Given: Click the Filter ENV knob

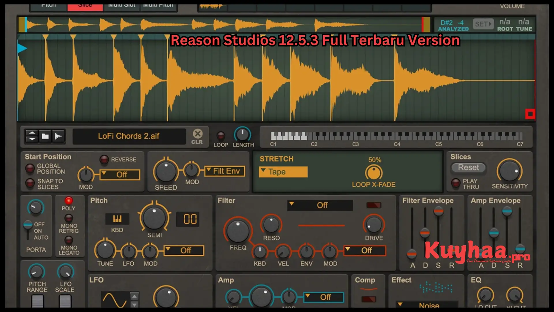Looking at the screenshot, I should point(306,252).
